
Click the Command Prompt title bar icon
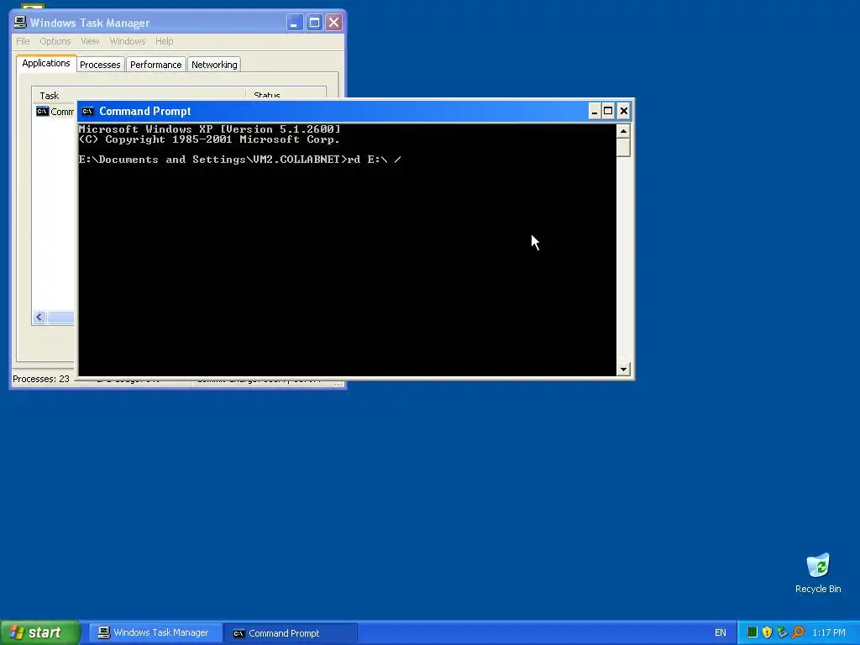tap(87, 112)
